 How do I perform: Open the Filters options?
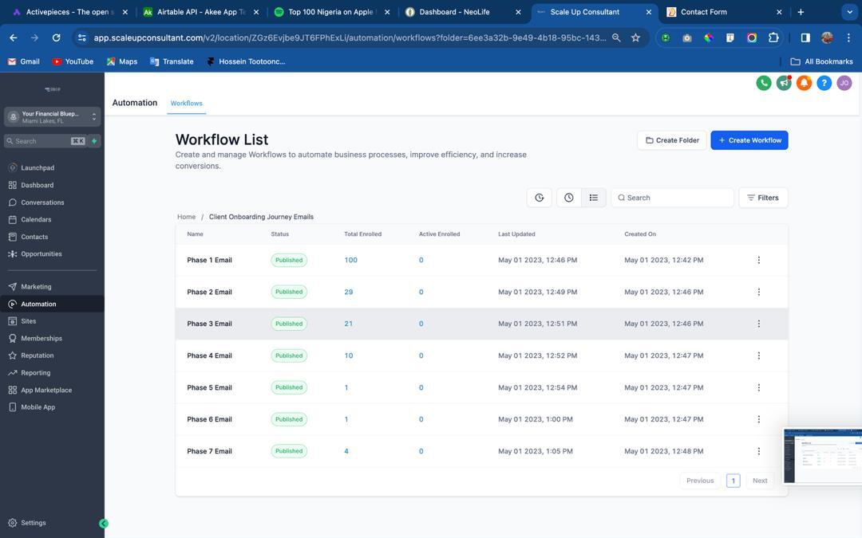point(763,198)
